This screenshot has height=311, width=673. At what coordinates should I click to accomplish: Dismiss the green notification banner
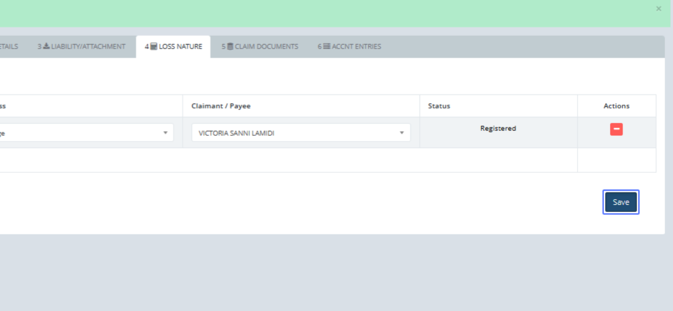point(658,9)
